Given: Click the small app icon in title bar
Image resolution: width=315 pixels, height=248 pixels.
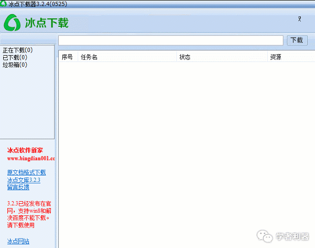Looking at the screenshot, I should pos(3,4).
